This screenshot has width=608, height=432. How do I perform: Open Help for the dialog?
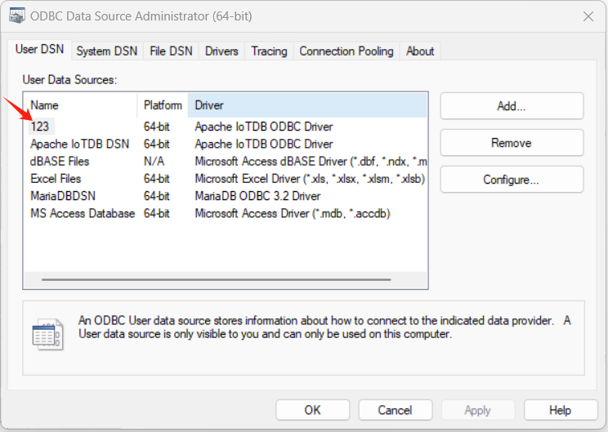tap(560, 410)
